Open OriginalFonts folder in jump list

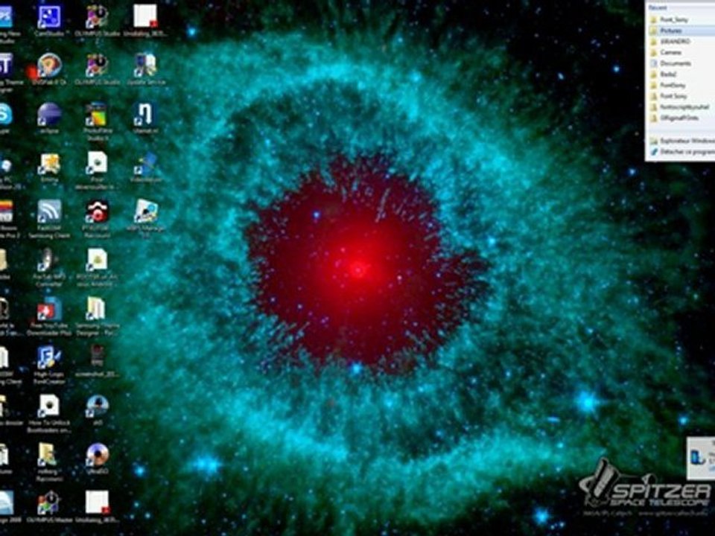click(x=681, y=118)
